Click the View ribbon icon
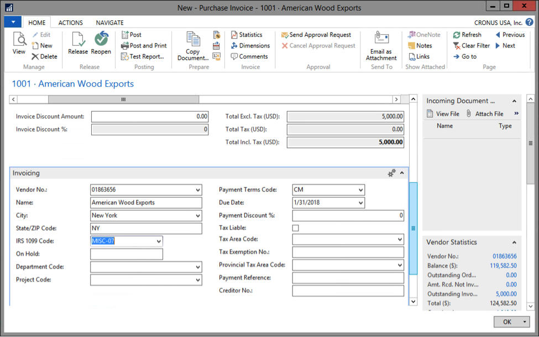 pos(19,43)
